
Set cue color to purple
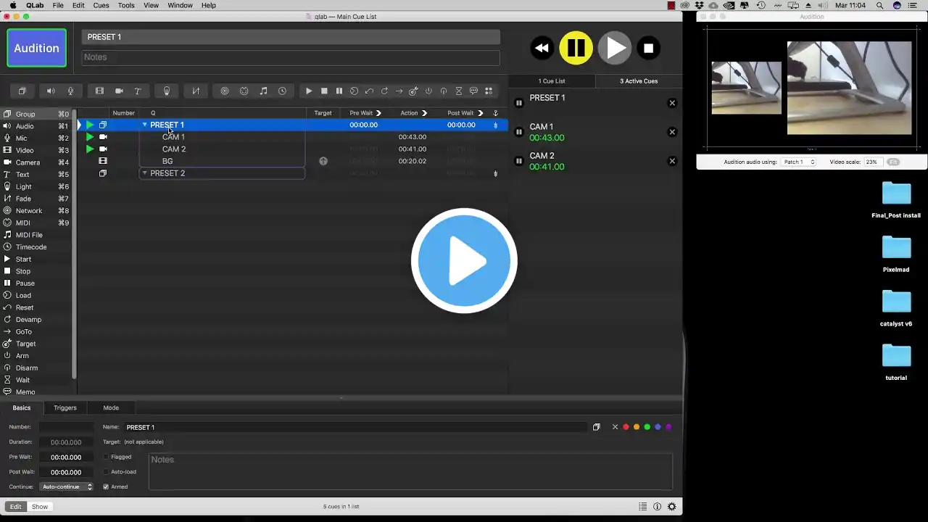[x=668, y=427]
